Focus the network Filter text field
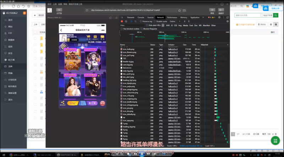 point(132,25)
